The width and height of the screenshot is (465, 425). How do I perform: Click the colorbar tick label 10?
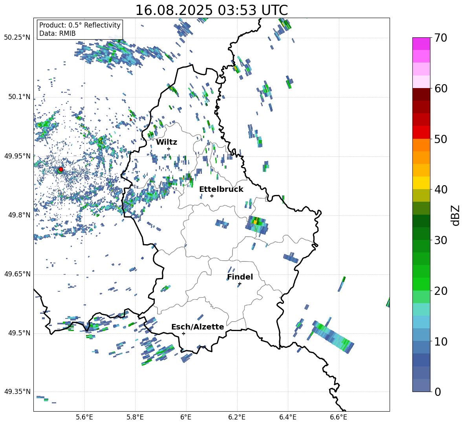440,341
